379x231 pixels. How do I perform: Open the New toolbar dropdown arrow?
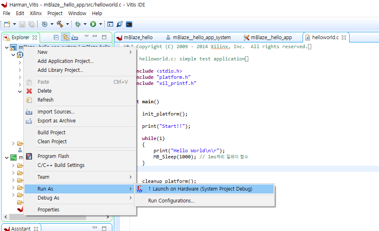(14, 24)
